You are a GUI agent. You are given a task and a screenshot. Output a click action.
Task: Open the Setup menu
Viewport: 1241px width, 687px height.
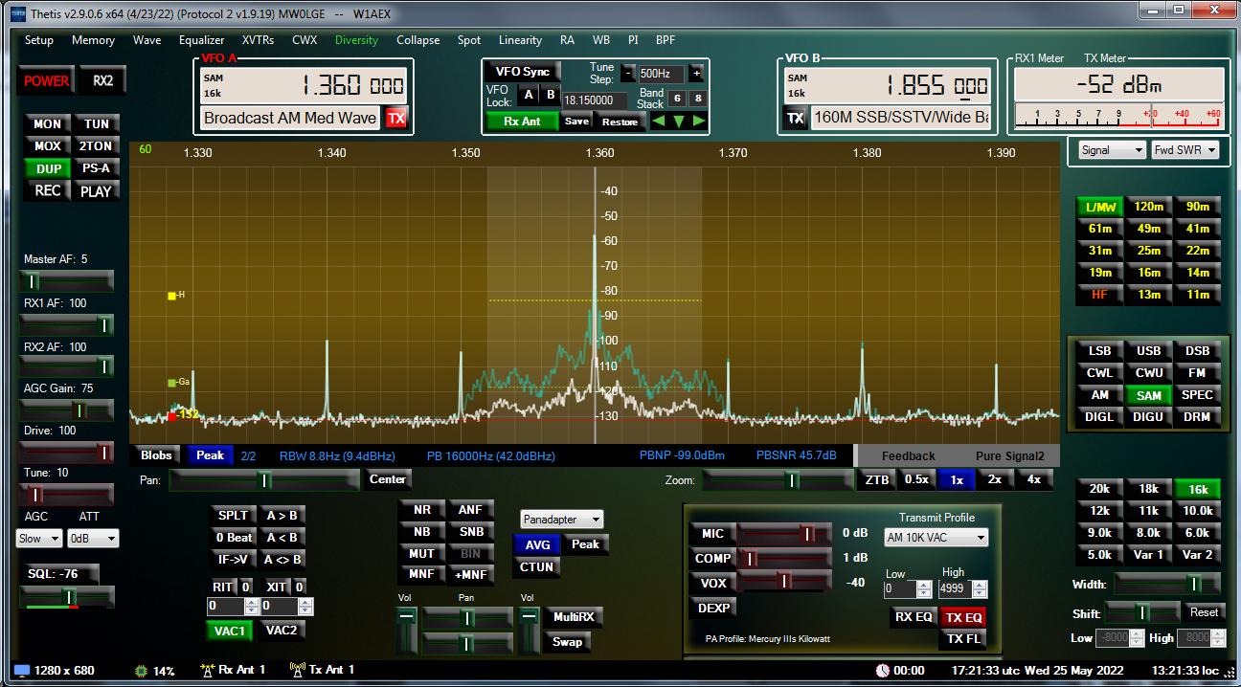coord(38,40)
